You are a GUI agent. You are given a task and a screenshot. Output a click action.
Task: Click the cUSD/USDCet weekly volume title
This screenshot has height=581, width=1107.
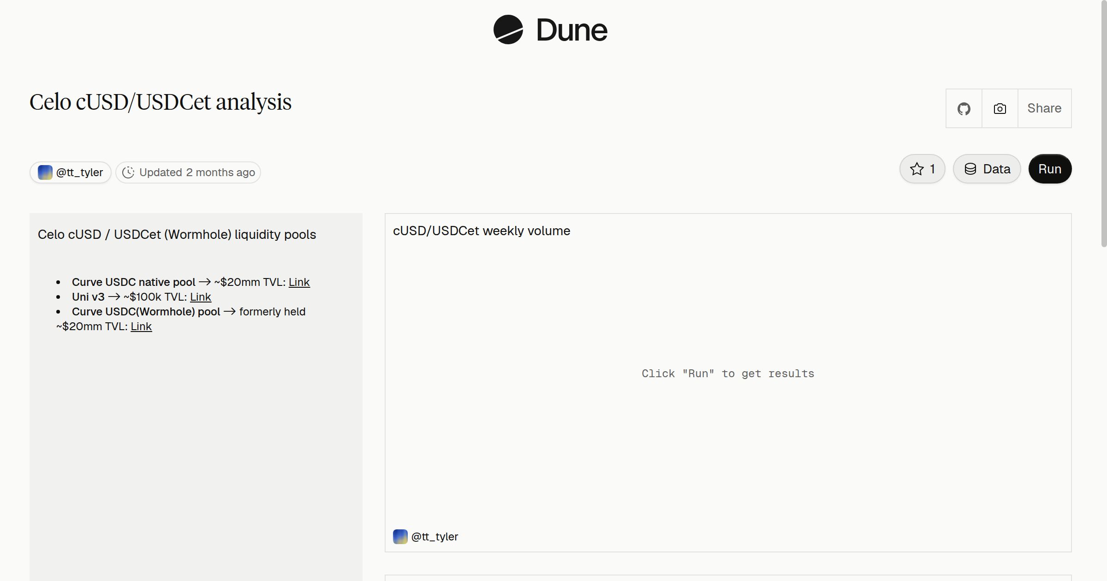point(482,231)
